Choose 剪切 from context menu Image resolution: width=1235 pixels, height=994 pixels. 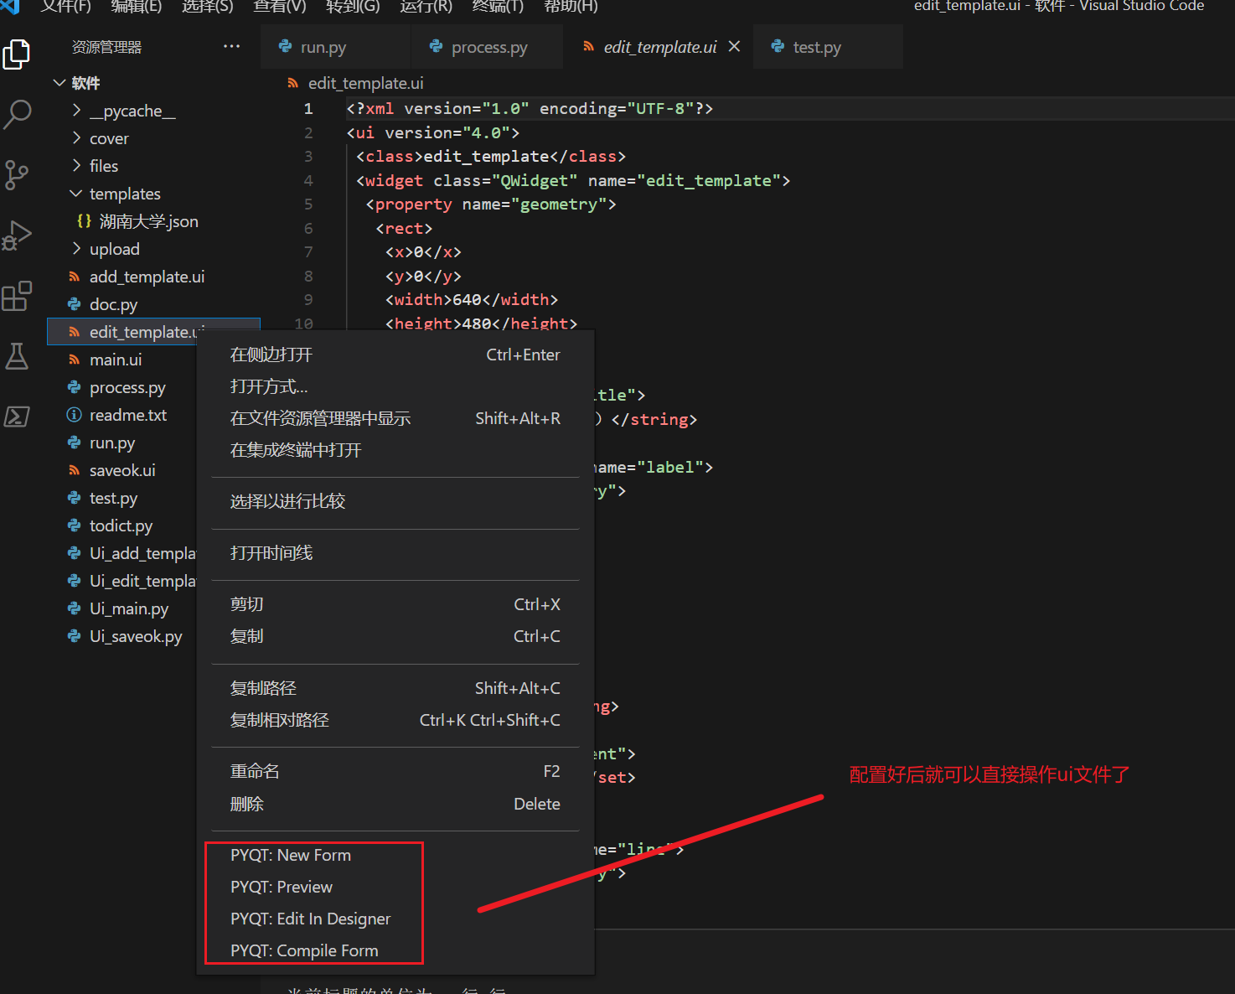(x=395, y=604)
